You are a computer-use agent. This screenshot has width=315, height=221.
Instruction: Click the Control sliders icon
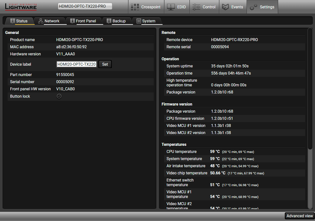pos(196,7)
